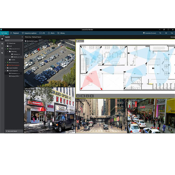Select the fourth icon in the left sidebar

coord(2,53)
